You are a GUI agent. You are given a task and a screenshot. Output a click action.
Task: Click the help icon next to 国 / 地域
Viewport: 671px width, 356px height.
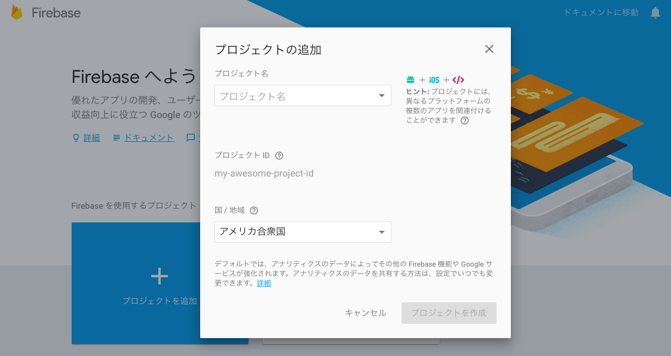pyautogui.click(x=254, y=210)
